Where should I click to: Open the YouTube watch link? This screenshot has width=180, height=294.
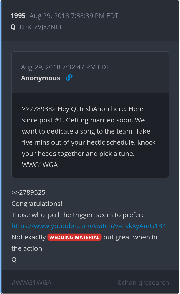click(x=89, y=226)
